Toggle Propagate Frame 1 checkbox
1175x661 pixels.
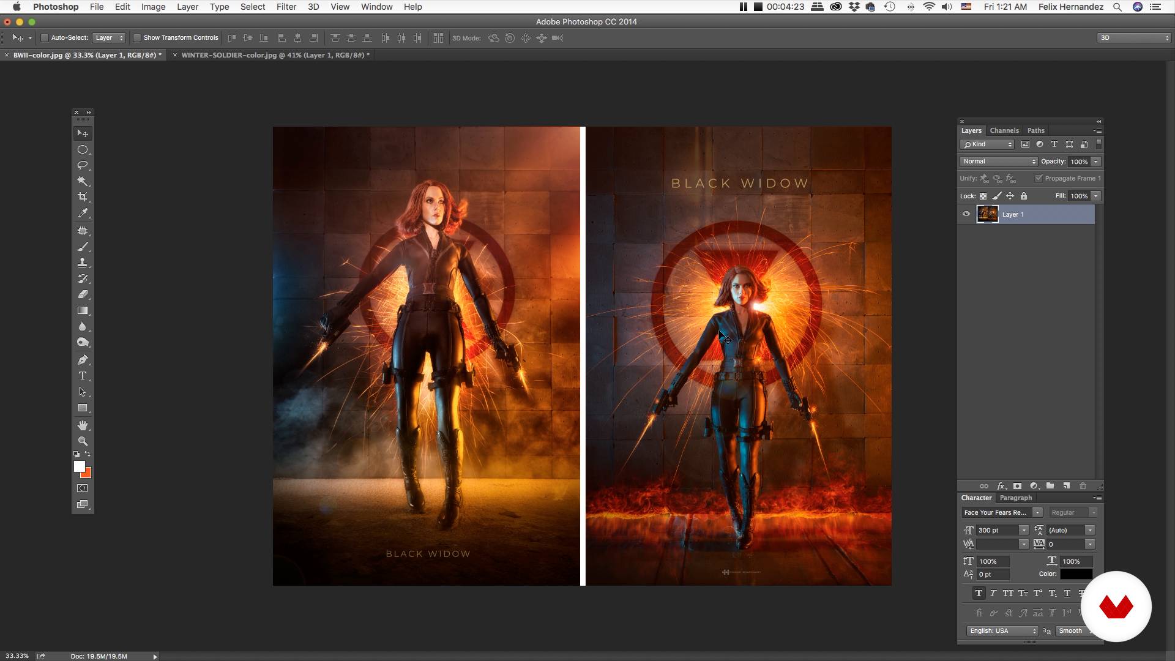tap(1039, 178)
